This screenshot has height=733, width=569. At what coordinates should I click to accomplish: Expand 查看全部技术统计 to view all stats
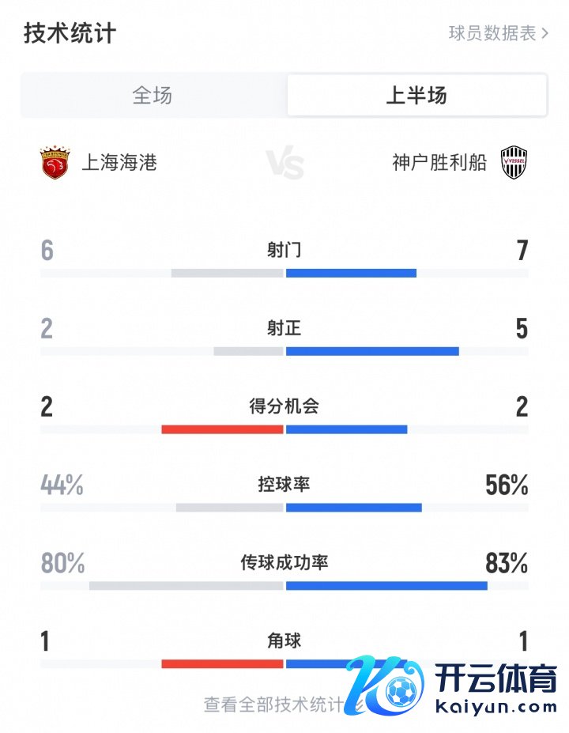[273, 704]
